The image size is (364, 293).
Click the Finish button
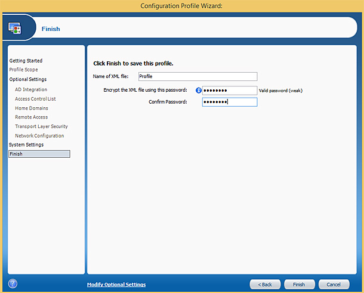tap(299, 285)
